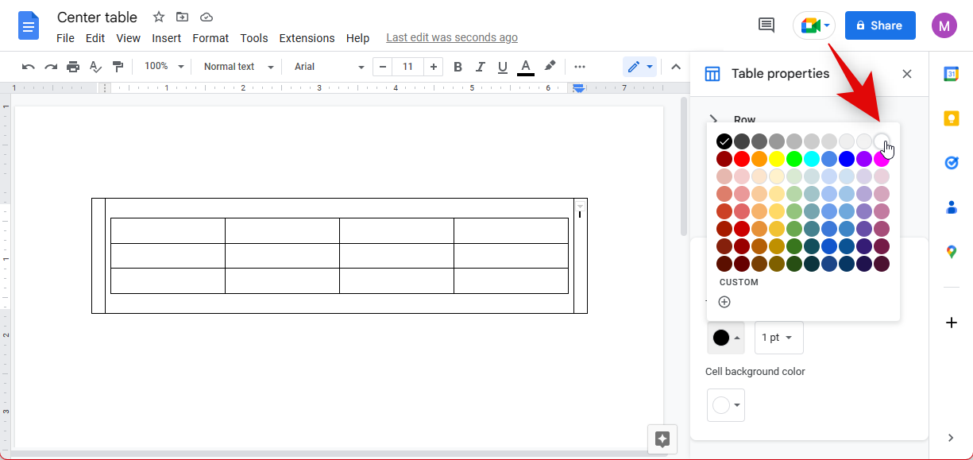Open Google Keep in side panel
Screen dimensions: 973x460
tap(951, 118)
